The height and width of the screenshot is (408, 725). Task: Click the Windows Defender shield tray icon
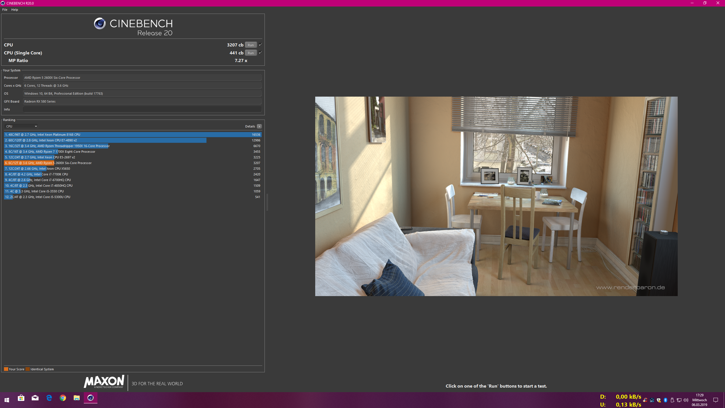point(658,400)
